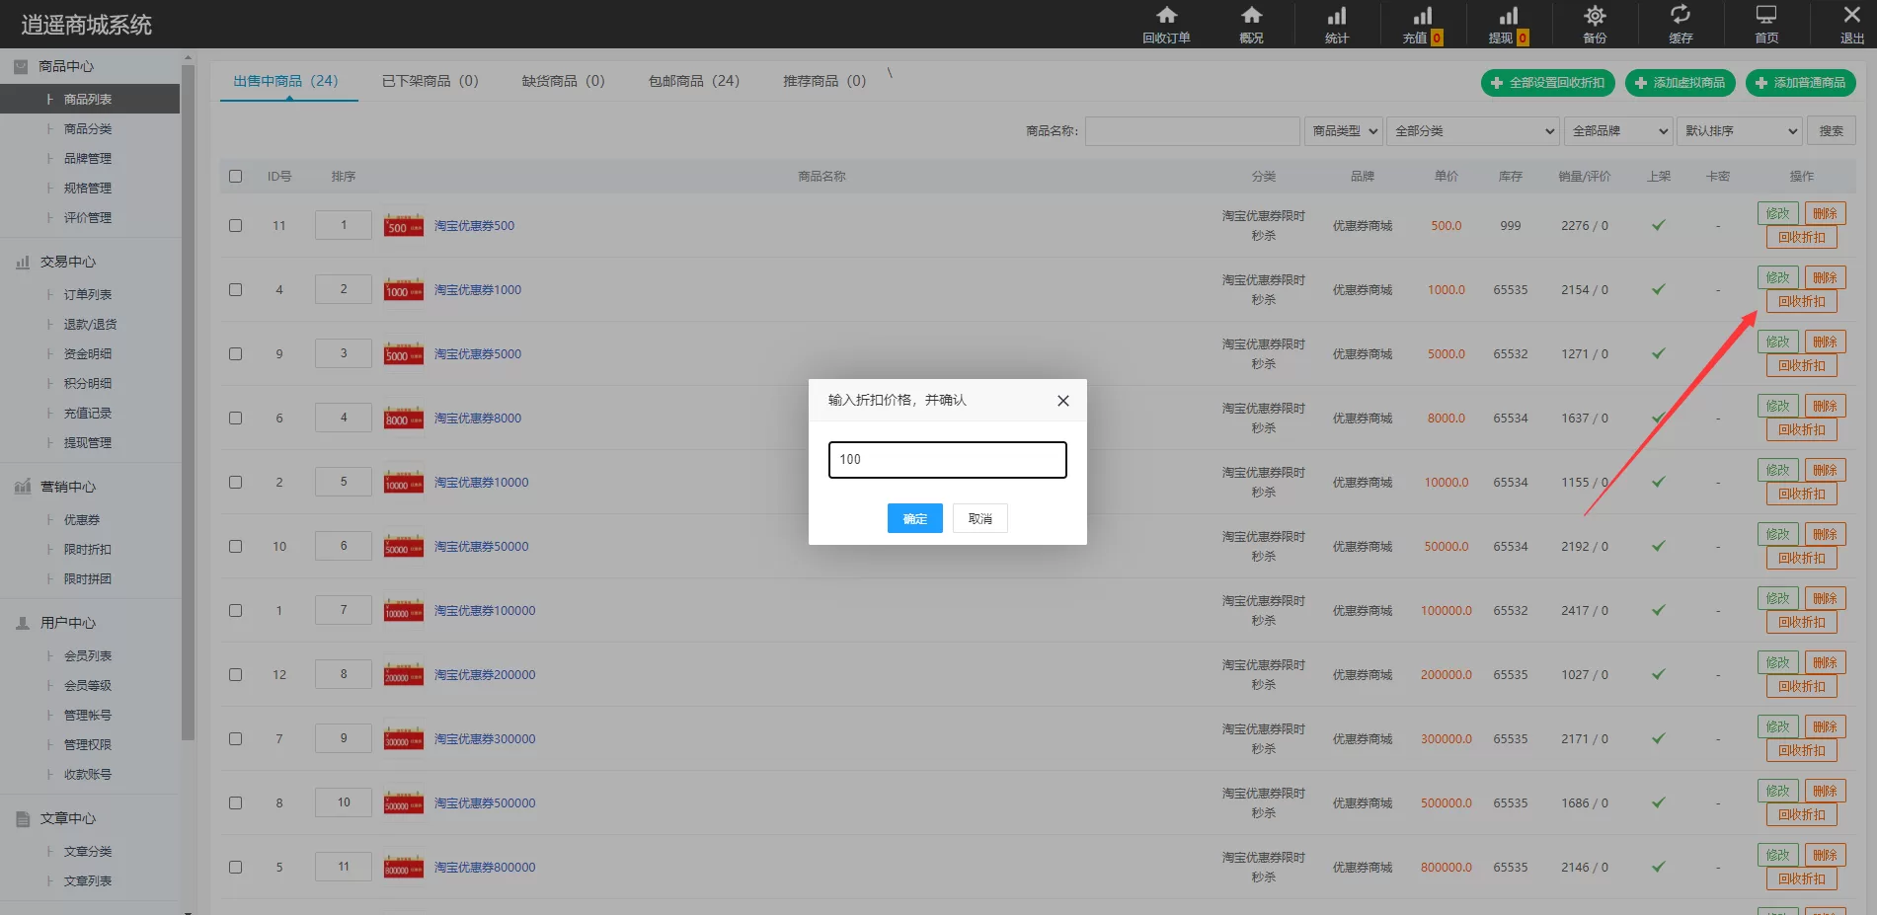Screen dimensions: 1877x915
Task: Open the 回收订单 home icon in top bar
Action: click(1166, 16)
